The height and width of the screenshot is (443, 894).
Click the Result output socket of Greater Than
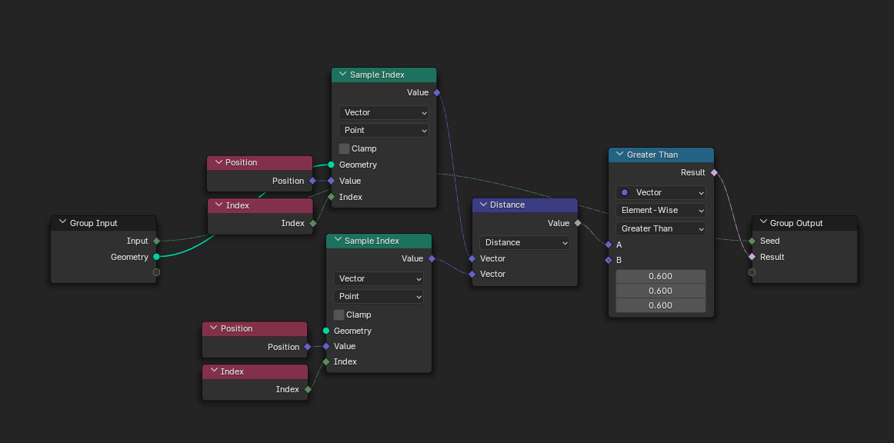tap(714, 172)
